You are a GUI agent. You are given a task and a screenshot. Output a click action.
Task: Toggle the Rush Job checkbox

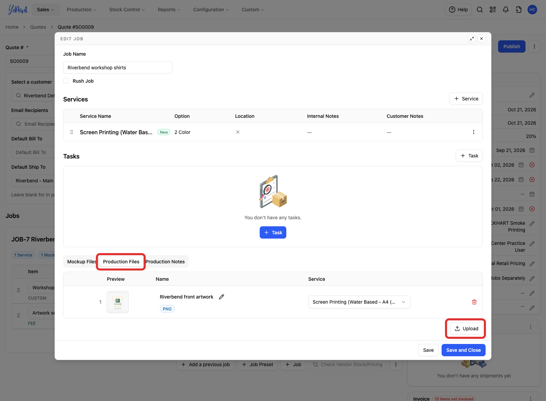tap(66, 81)
